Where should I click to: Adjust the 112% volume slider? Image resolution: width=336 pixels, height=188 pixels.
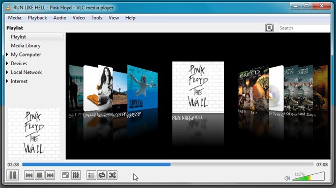pyautogui.click(x=309, y=176)
